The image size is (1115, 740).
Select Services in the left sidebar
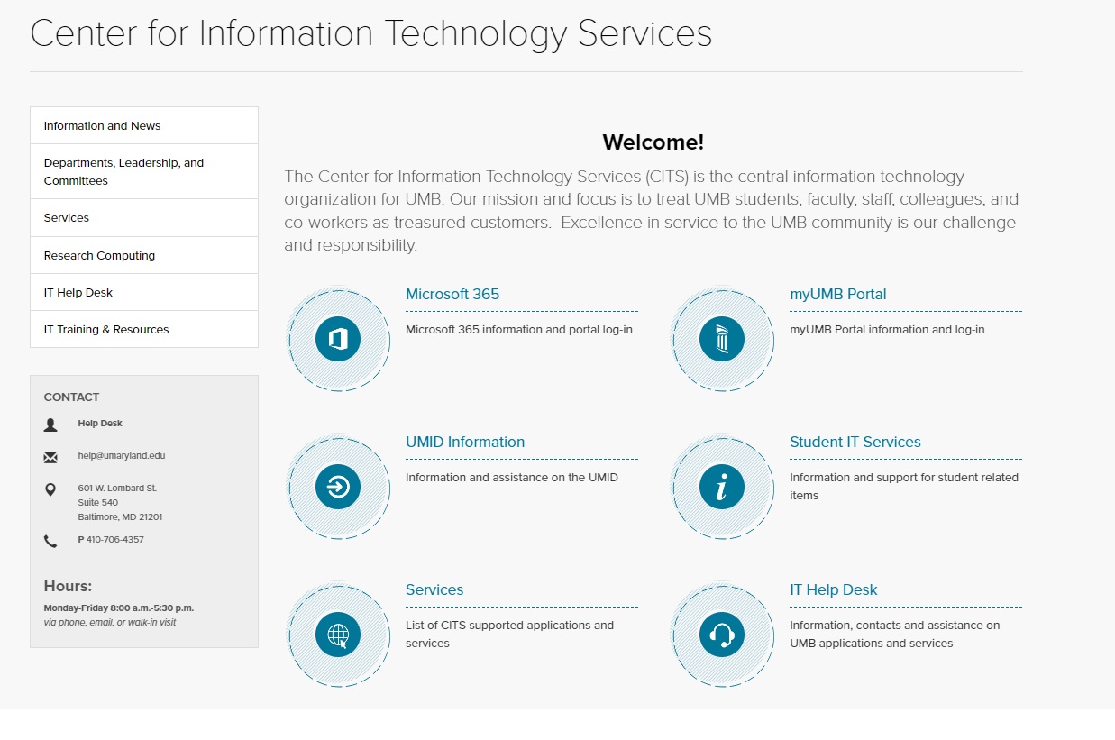(x=67, y=218)
